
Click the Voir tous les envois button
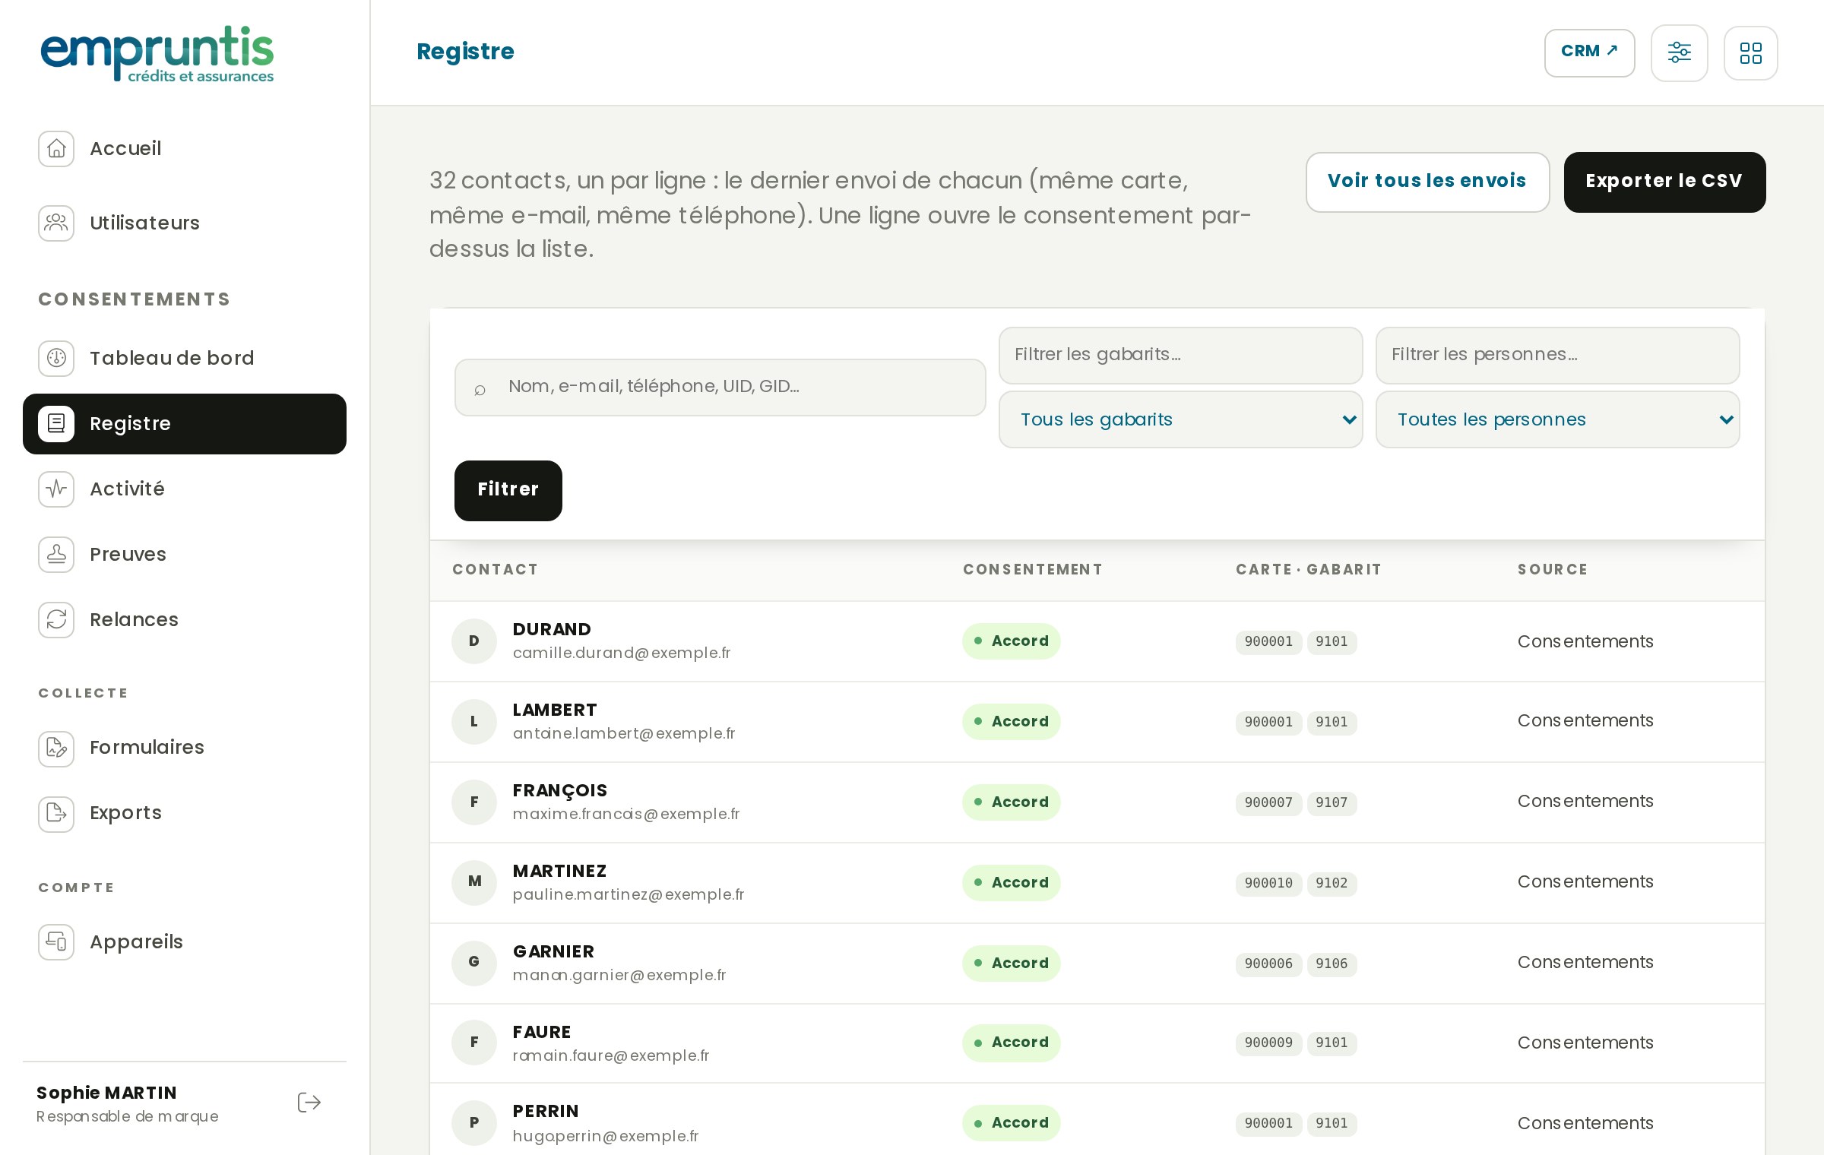[x=1427, y=182]
